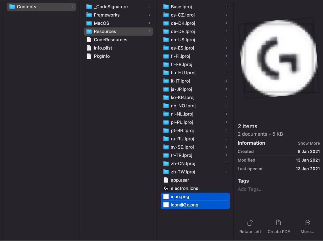
Task: Expand the fr-FR.lproj chevron
Action: pyautogui.click(x=226, y=65)
